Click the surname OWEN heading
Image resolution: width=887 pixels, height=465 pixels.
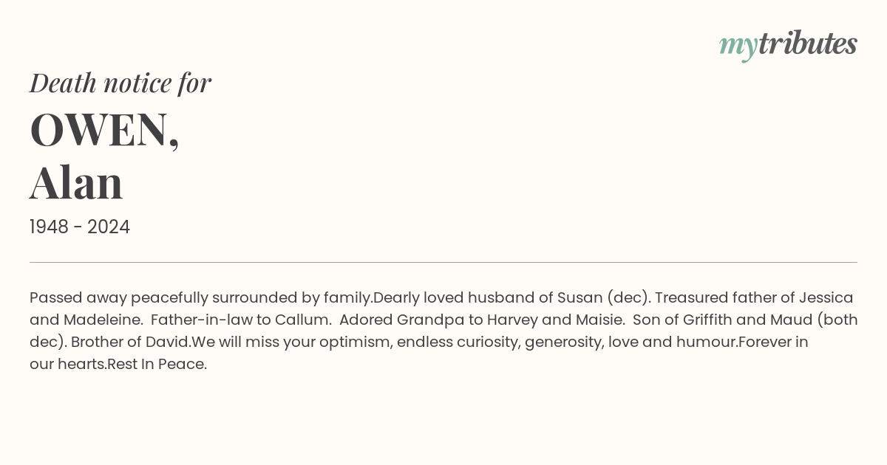click(x=104, y=128)
